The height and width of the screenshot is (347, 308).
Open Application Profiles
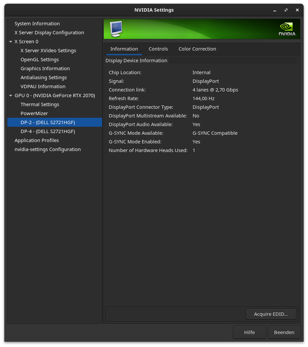click(x=37, y=140)
